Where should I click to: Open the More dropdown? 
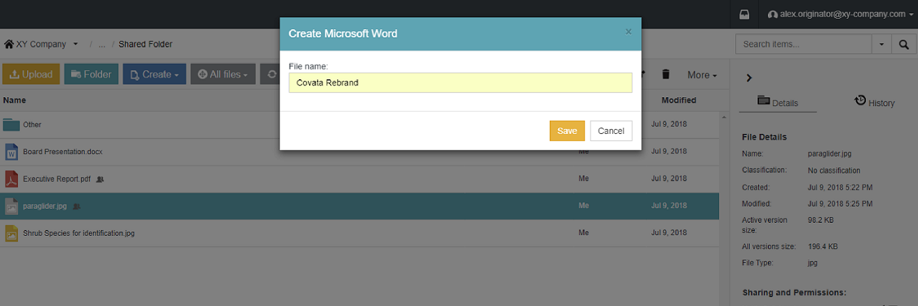702,75
